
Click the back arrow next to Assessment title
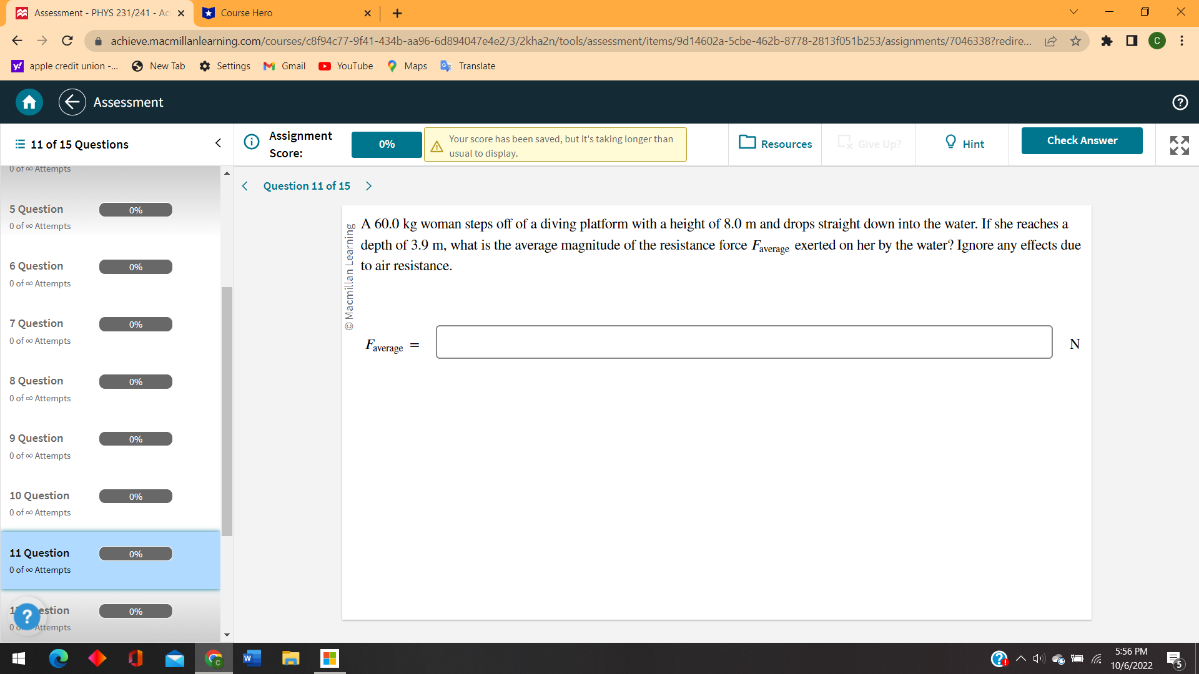pyautogui.click(x=72, y=102)
